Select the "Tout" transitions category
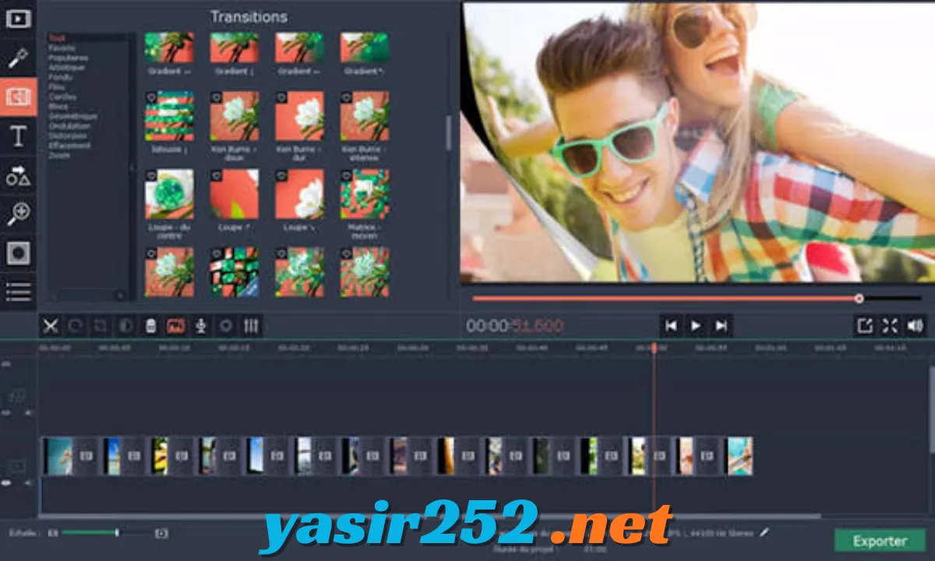935x561 pixels. click(x=55, y=37)
